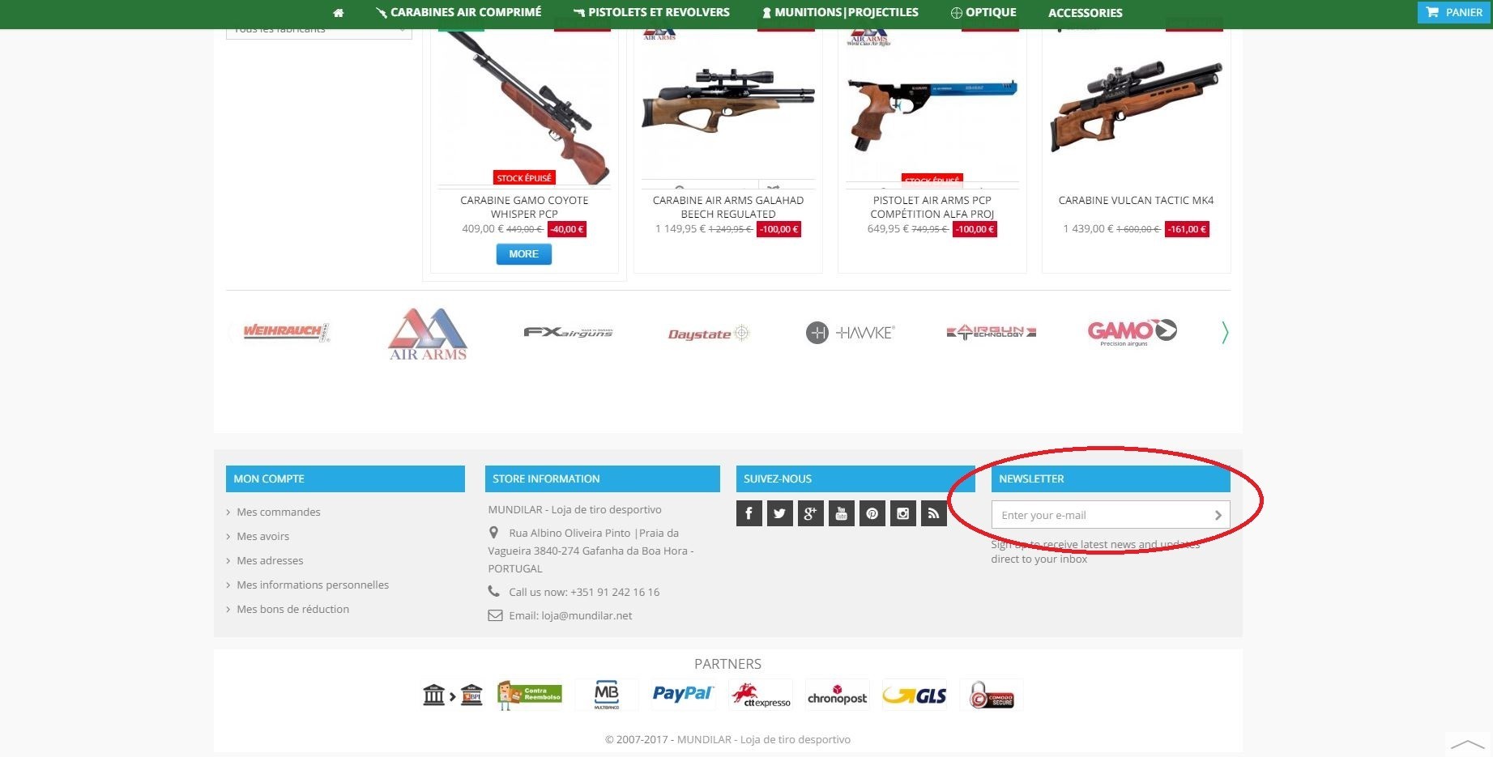This screenshot has width=1493, height=757.
Task: Open Carabines Air Comprimé menu
Action: 459,13
